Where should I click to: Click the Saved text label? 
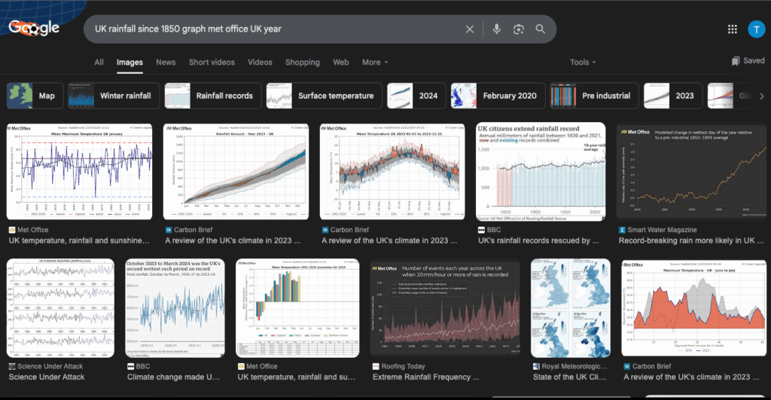coord(754,60)
